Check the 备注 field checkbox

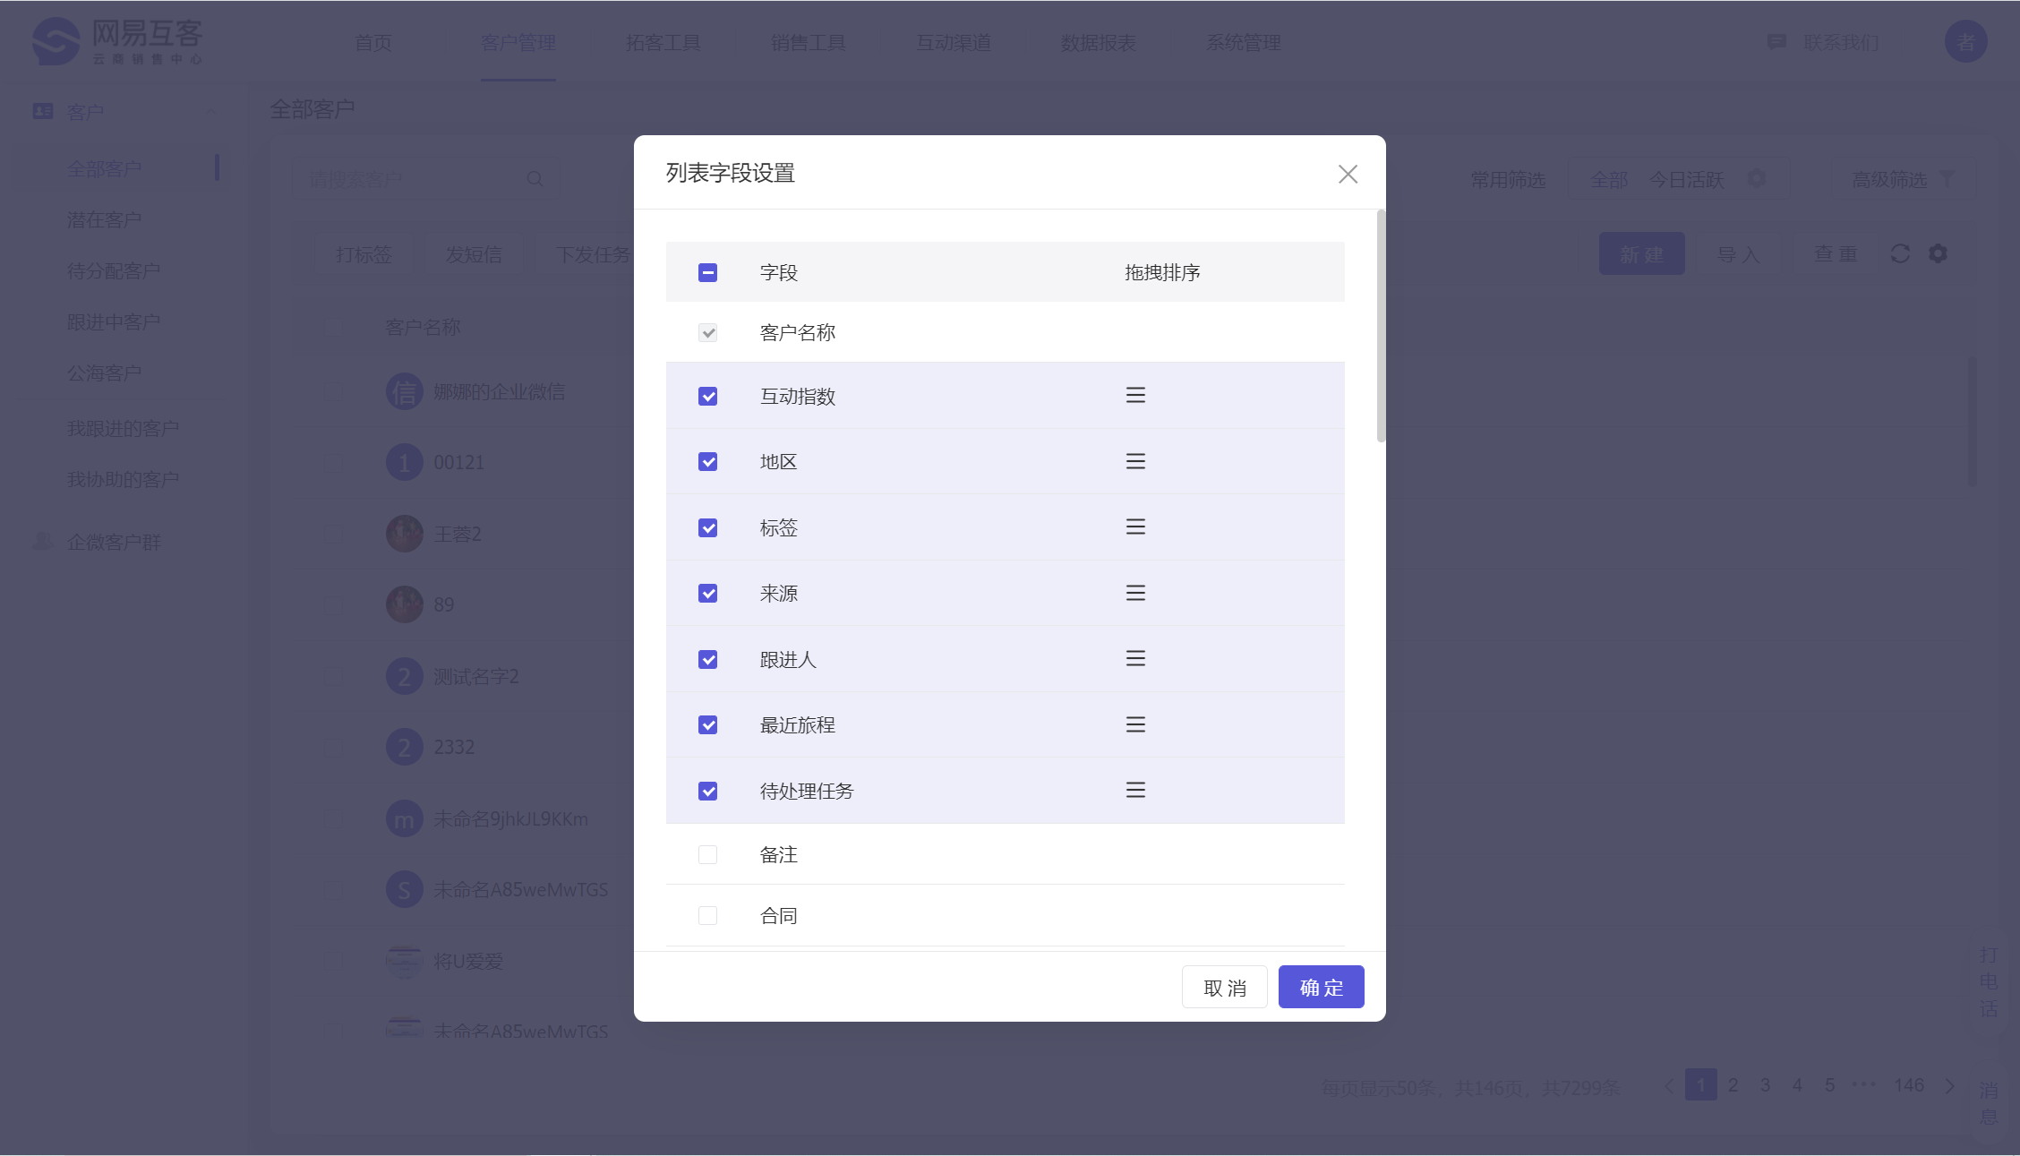tap(707, 854)
